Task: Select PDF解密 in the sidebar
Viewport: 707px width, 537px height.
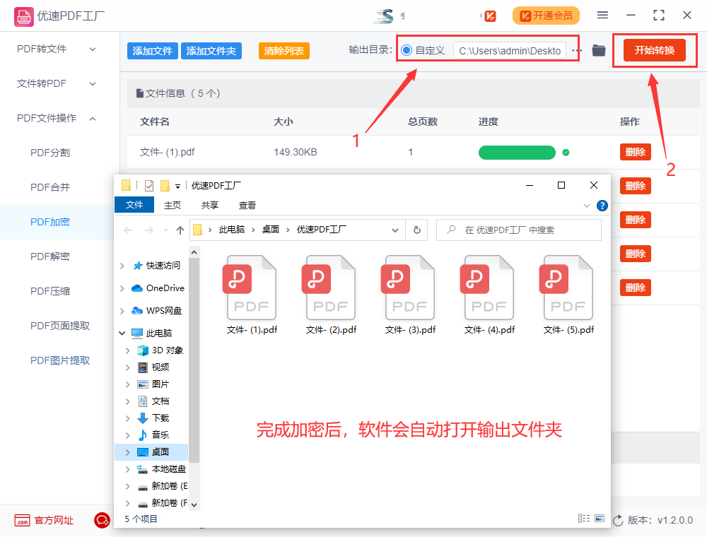Action: coord(50,256)
